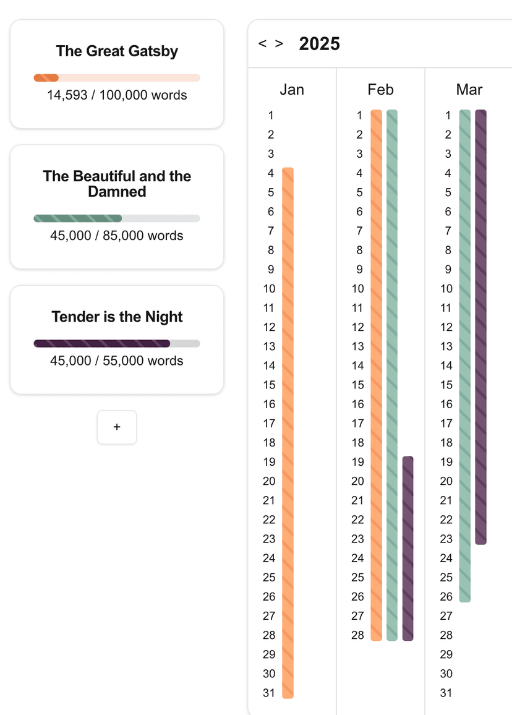Image resolution: width=512 pixels, height=715 pixels.
Task: Click the purple Tender is the Night progress bar
Action: (x=117, y=343)
